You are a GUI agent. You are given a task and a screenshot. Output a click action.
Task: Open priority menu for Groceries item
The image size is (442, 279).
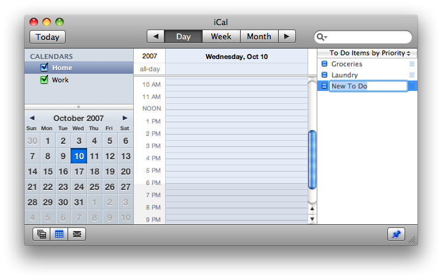tap(412, 64)
